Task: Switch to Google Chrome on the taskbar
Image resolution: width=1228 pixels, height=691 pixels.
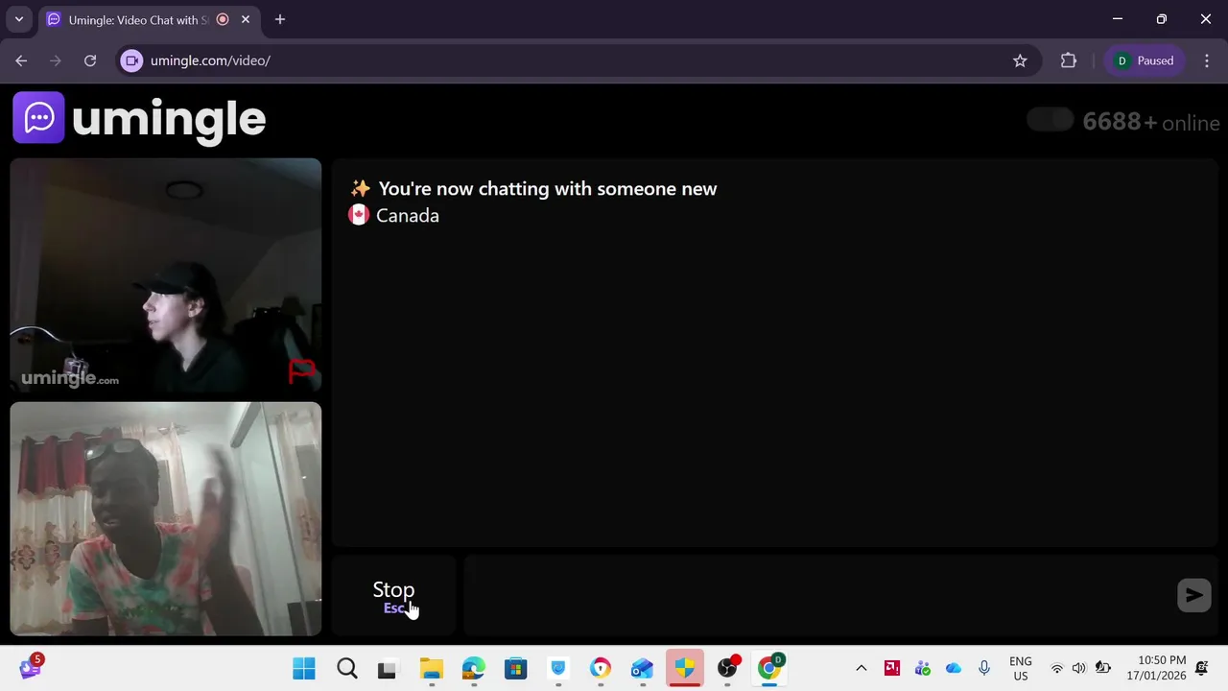Action: point(769,669)
